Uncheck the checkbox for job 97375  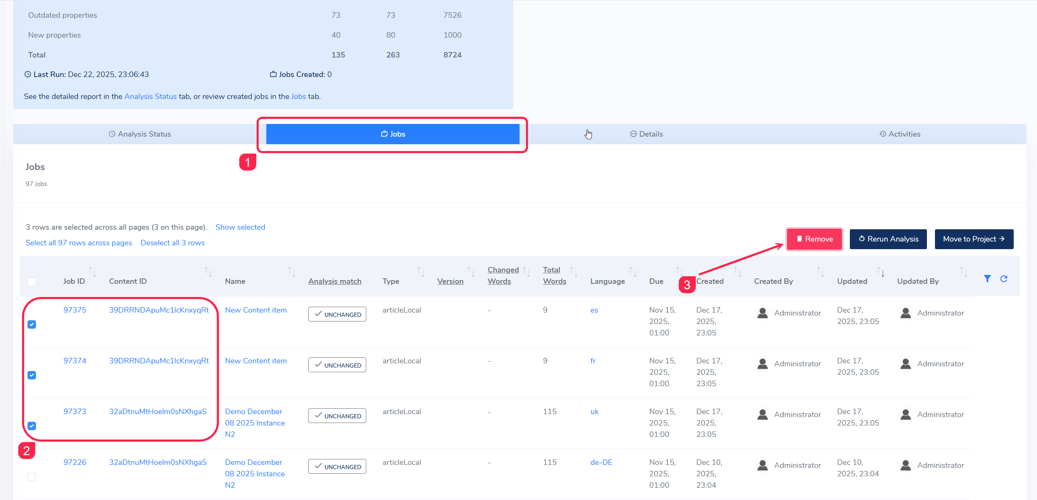[32, 324]
